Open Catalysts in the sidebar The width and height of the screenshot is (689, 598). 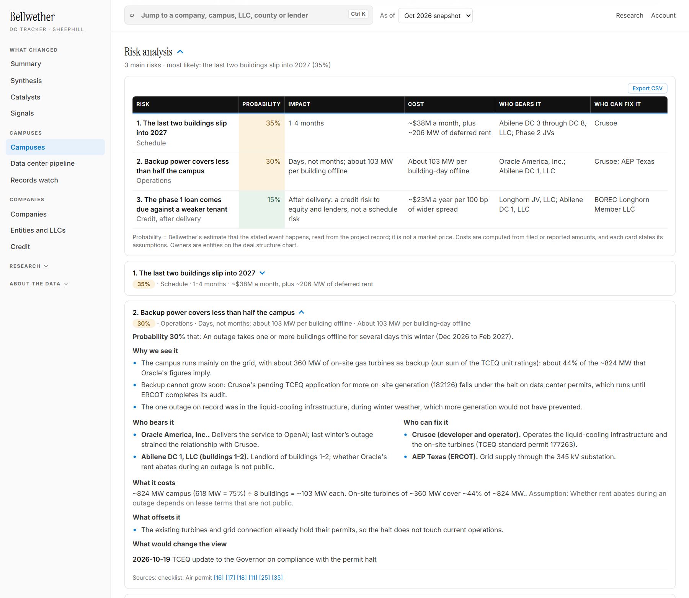tap(25, 97)
